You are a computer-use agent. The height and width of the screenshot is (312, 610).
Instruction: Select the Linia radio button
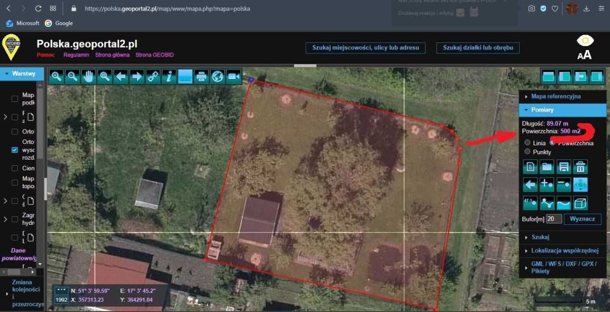(x=527, y=143)
